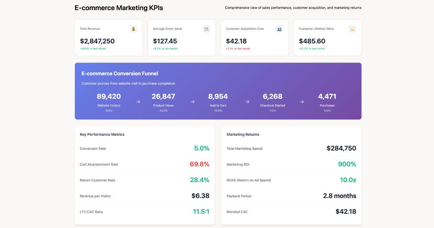Click the 89,420 Website Visitors figure
This screenshot has width=434, height=228.
pos(109,96)
